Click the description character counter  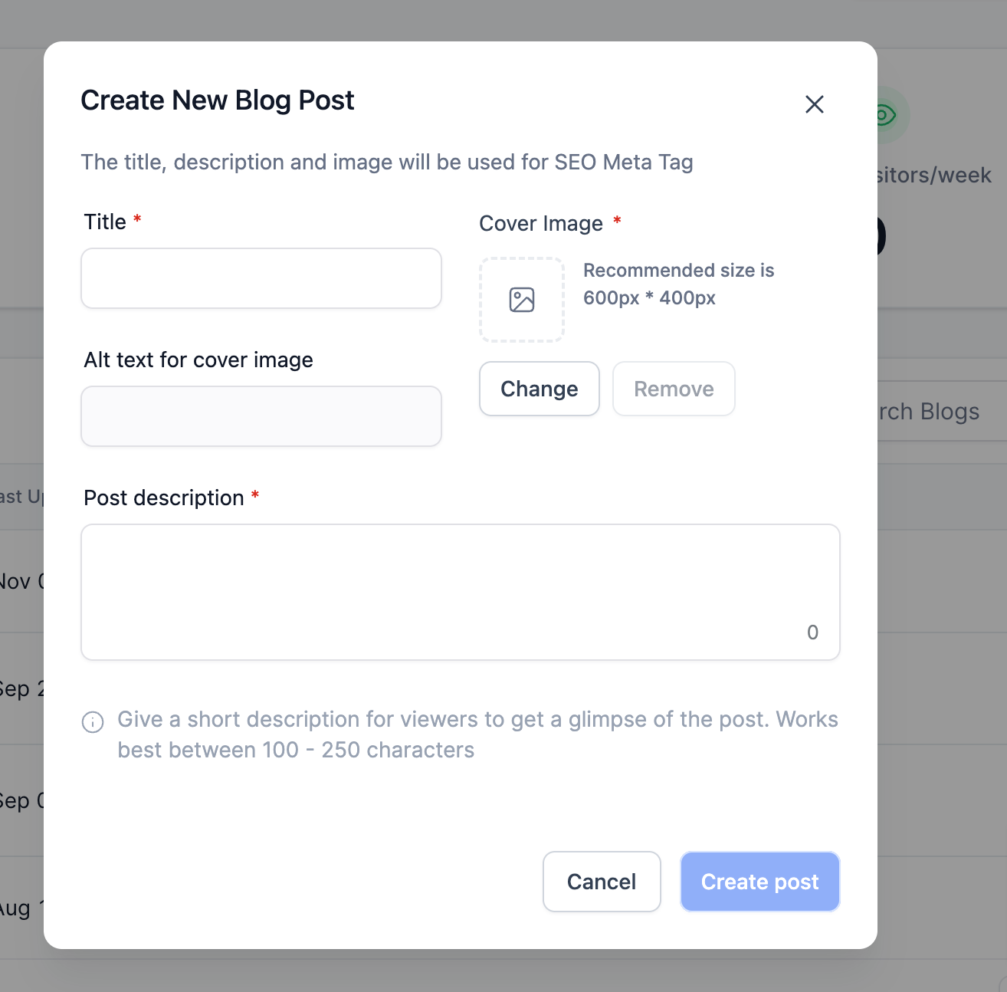(x=812, y=632)
